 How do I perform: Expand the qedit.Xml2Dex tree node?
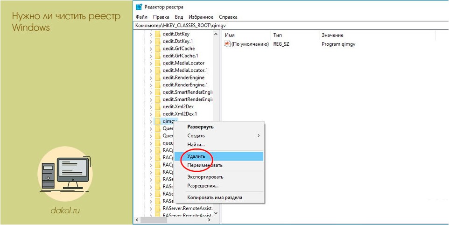click(x=151, y=106)
